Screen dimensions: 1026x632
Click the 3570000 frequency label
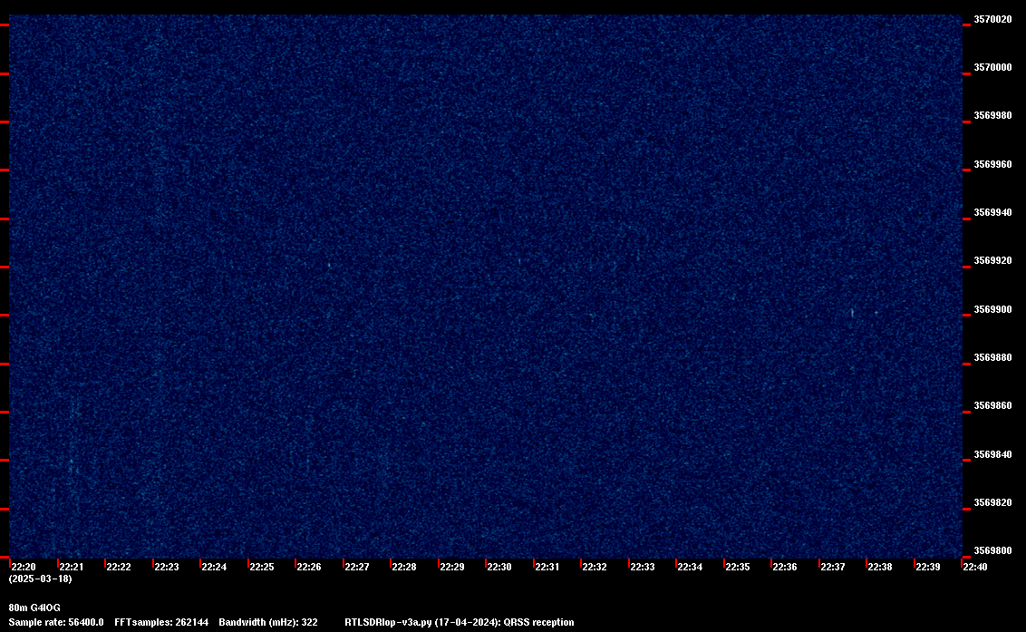(x=992, y=67)
